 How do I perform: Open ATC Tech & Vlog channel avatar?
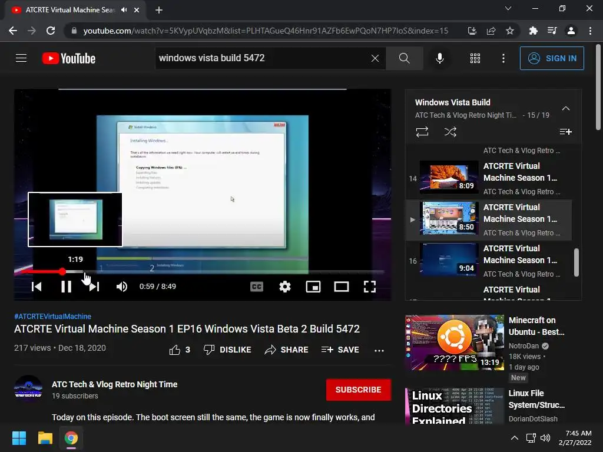pos(28,390)
